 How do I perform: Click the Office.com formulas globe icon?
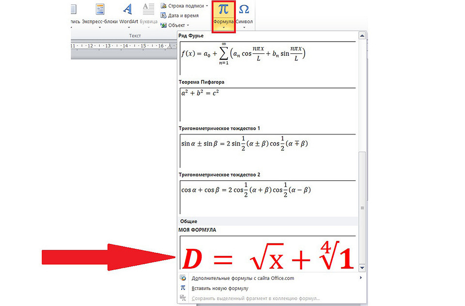(x=183, y=278)
